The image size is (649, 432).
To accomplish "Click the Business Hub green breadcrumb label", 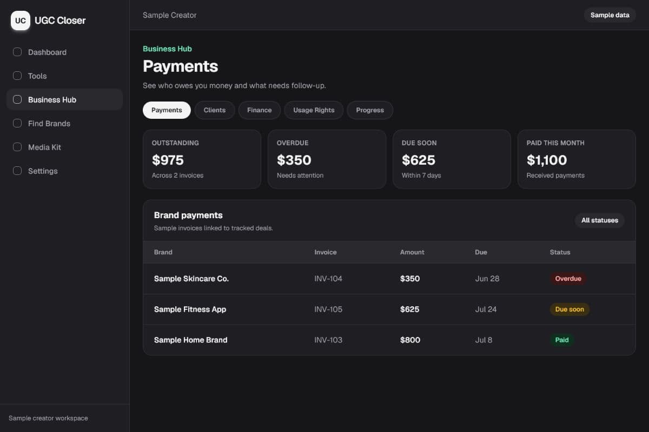I will pyautogui.click(x=167, y=49).
